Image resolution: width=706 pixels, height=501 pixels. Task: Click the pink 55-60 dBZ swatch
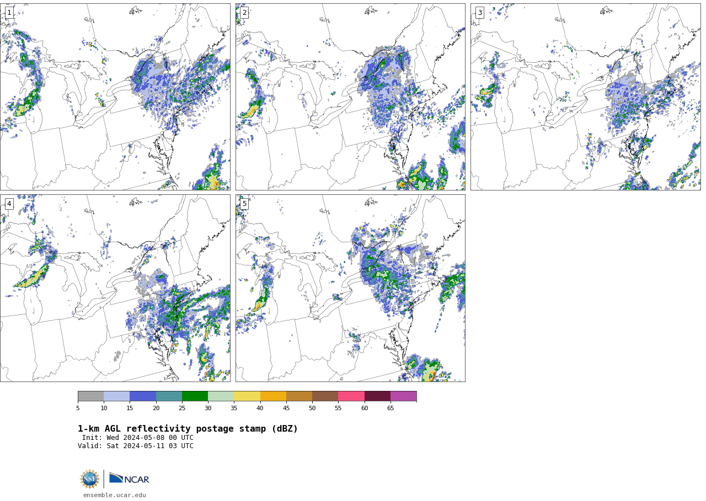tap(351, 396)
